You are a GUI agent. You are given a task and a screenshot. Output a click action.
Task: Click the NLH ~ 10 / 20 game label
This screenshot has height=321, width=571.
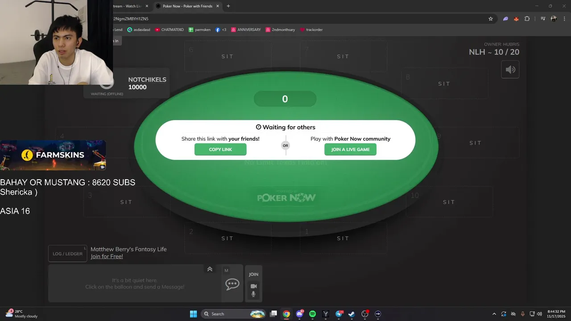point(494,52)
